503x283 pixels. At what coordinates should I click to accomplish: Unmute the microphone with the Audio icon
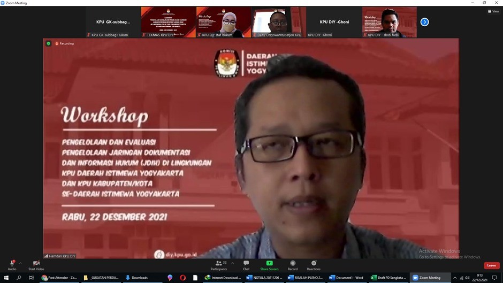(x=12, y=264)
